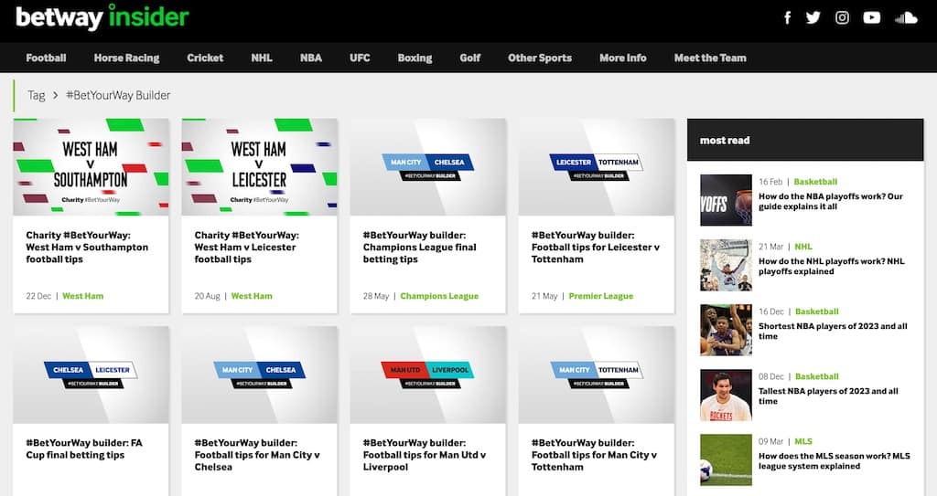Click the #BetYourWay Builder breadcrumb
The image size is (937, 496).
coord(118,96)
